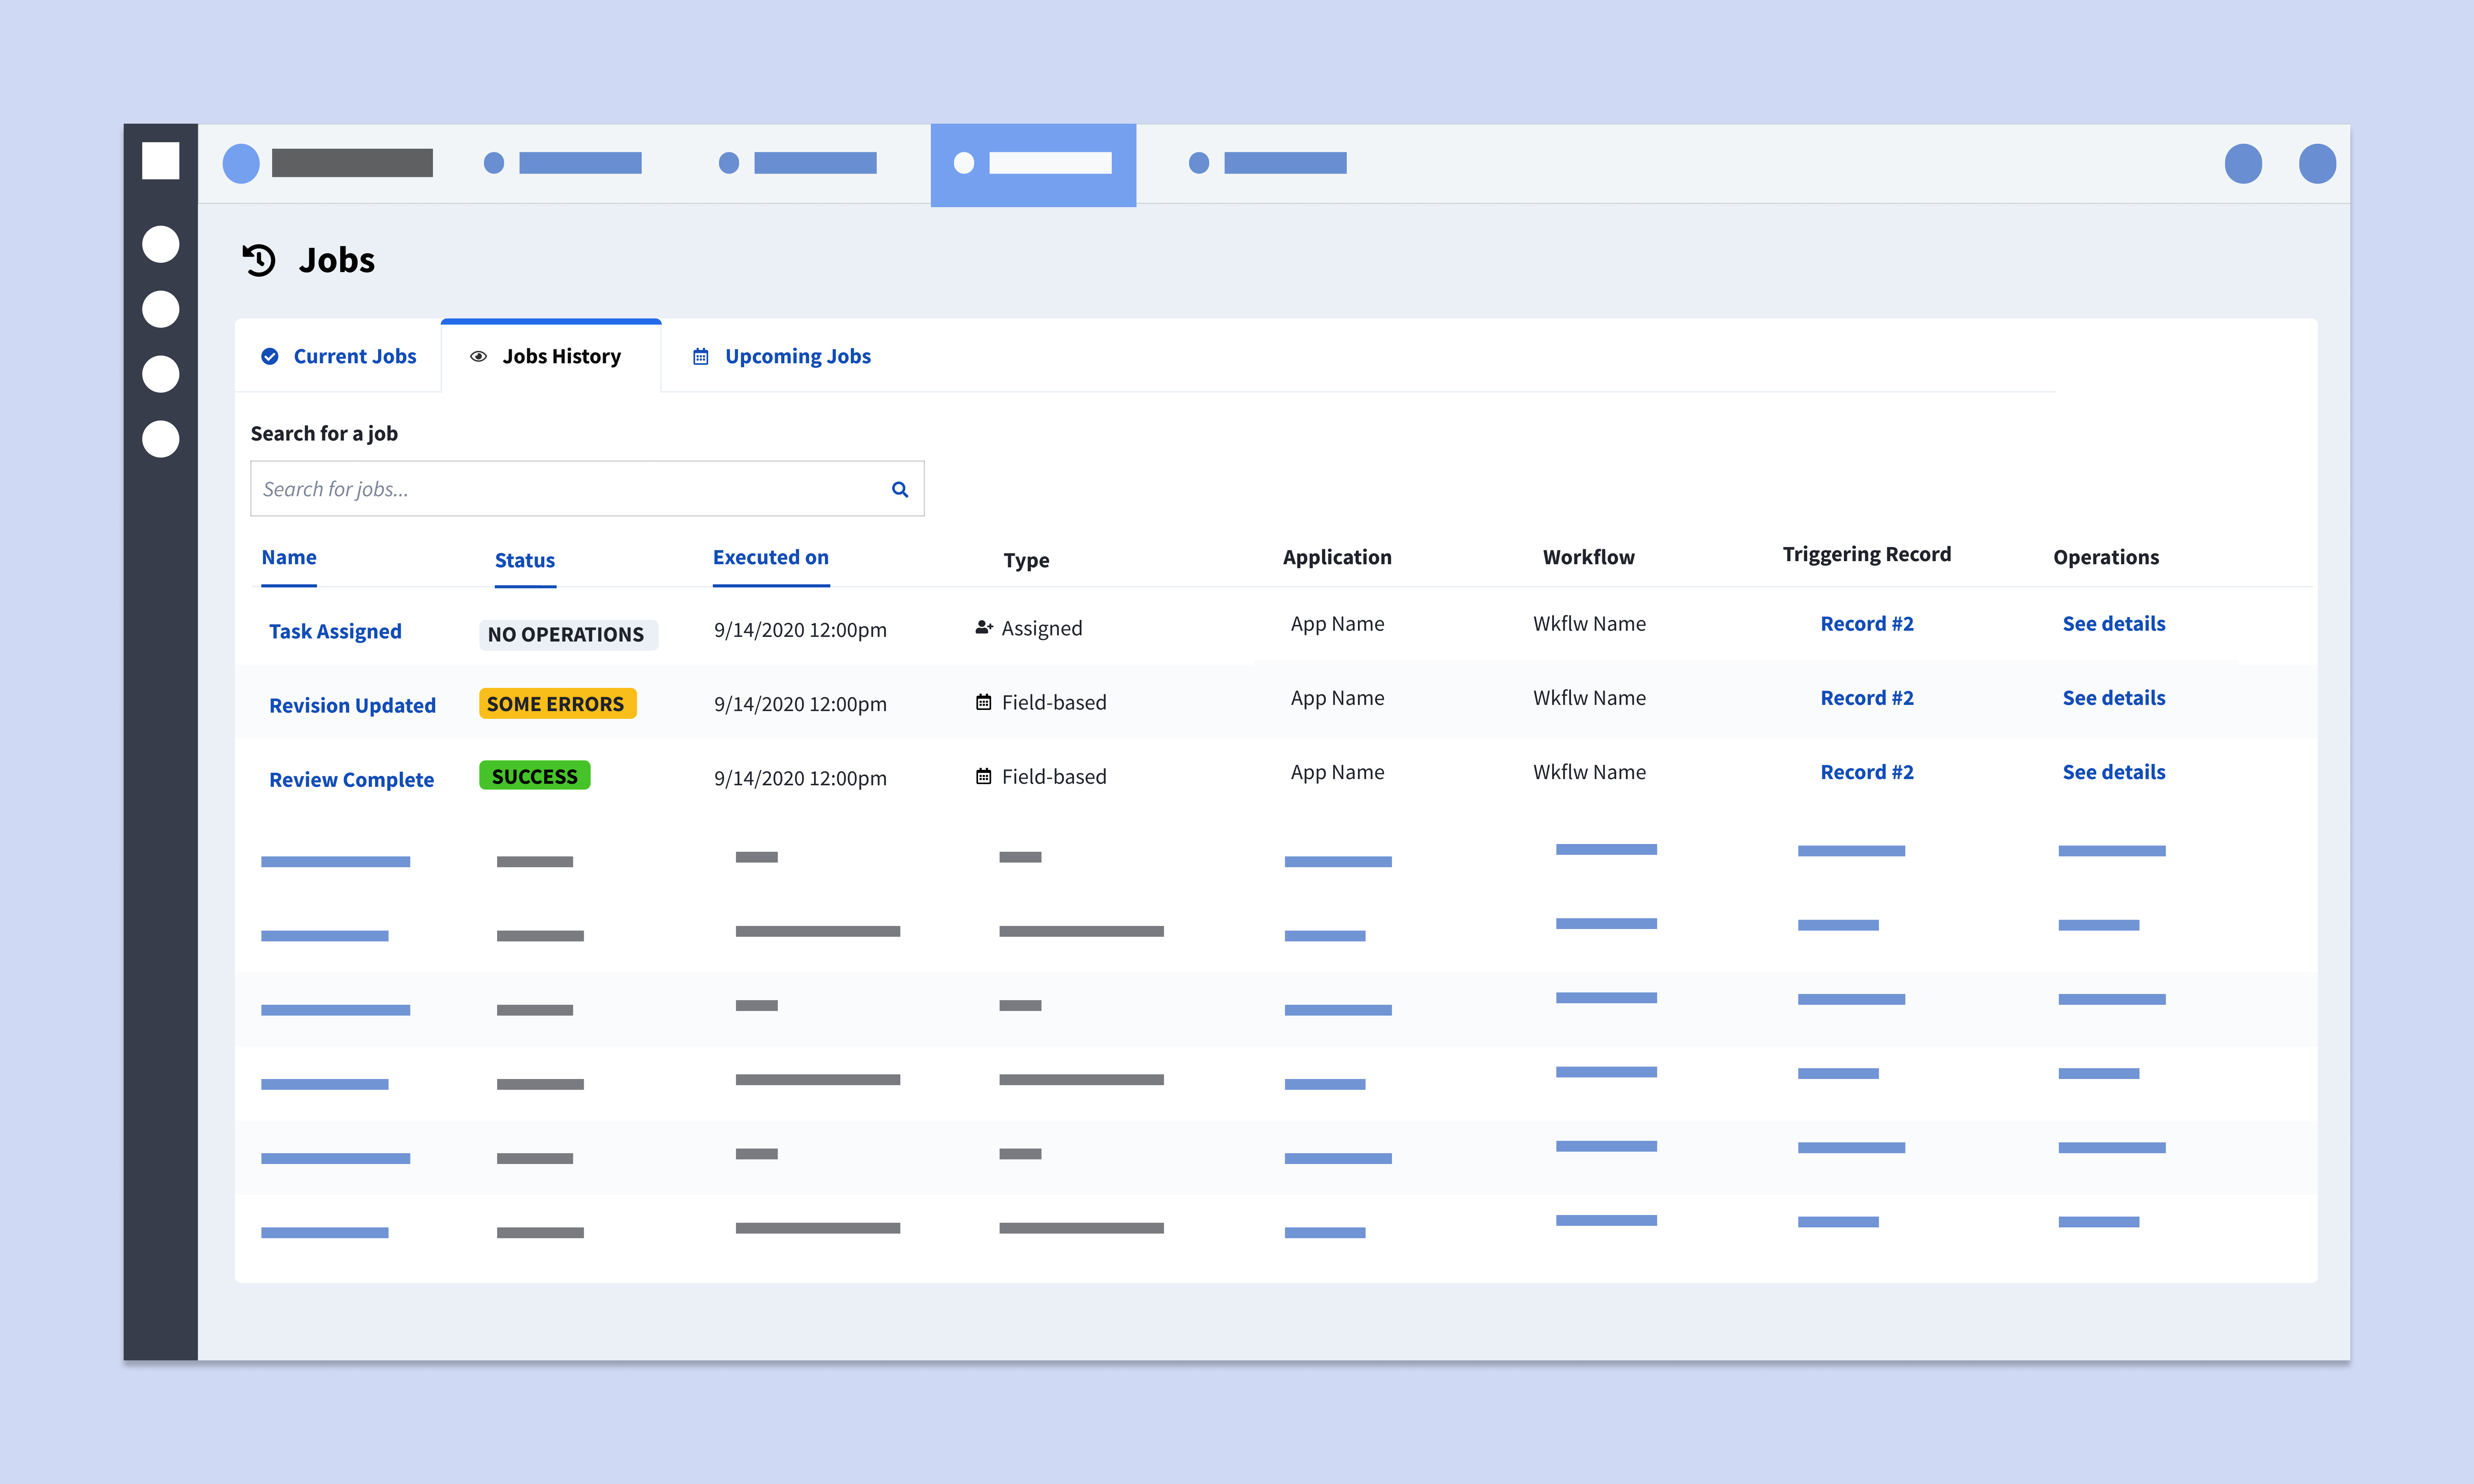
Task: Click inside the job search field
Action: point(560,489)
